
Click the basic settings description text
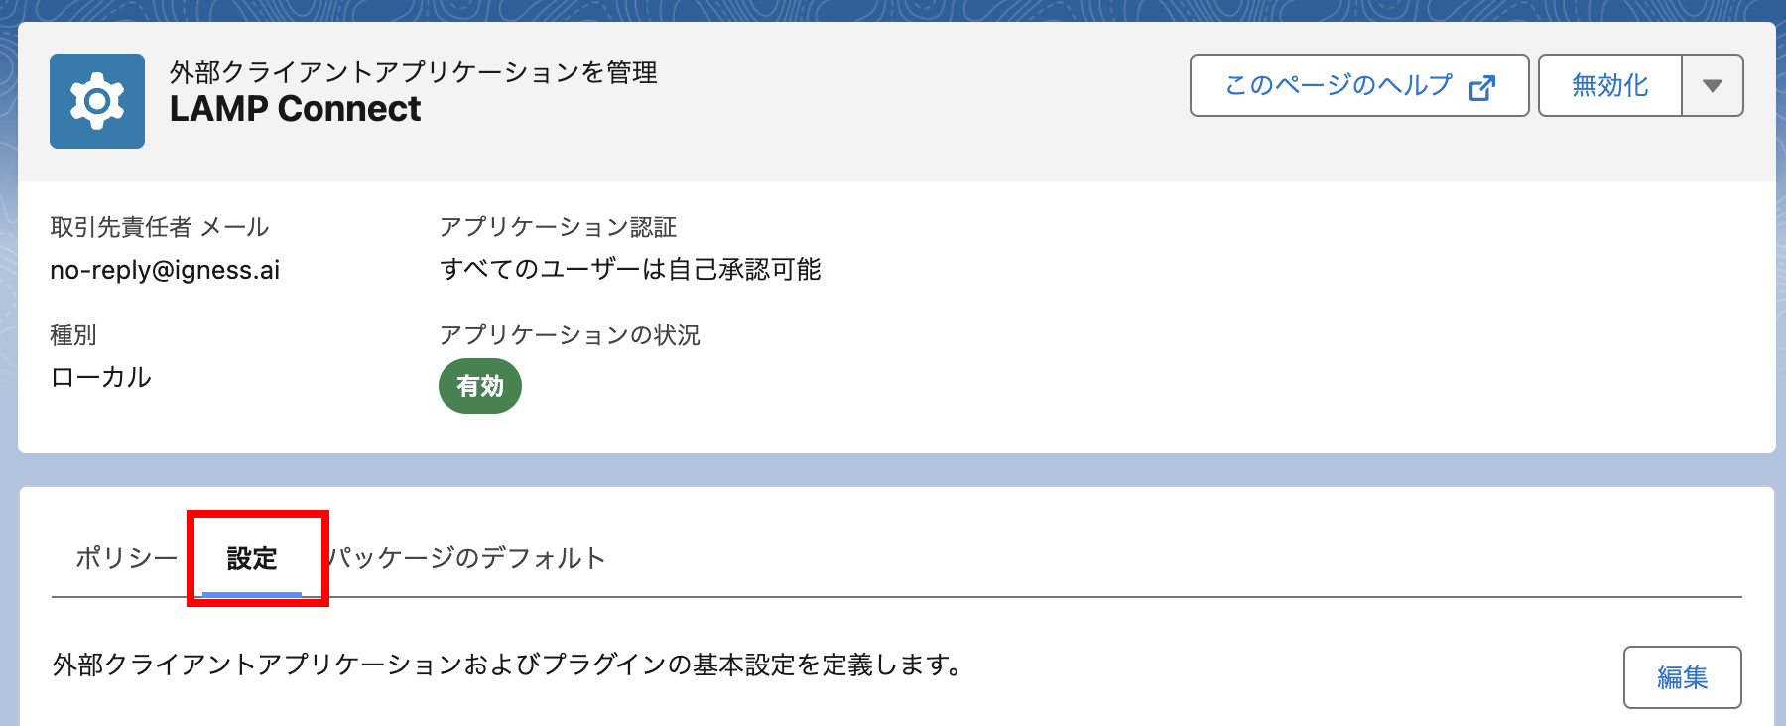tap(508, 665)
